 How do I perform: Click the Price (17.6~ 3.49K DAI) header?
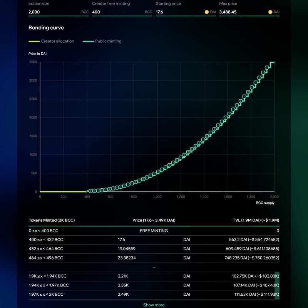pos(154,220)
